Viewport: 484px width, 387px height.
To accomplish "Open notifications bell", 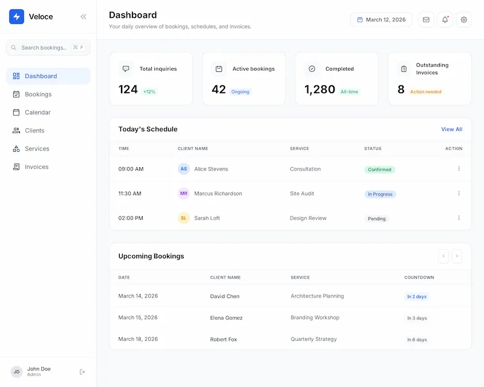I will click(x=445, y=20).
